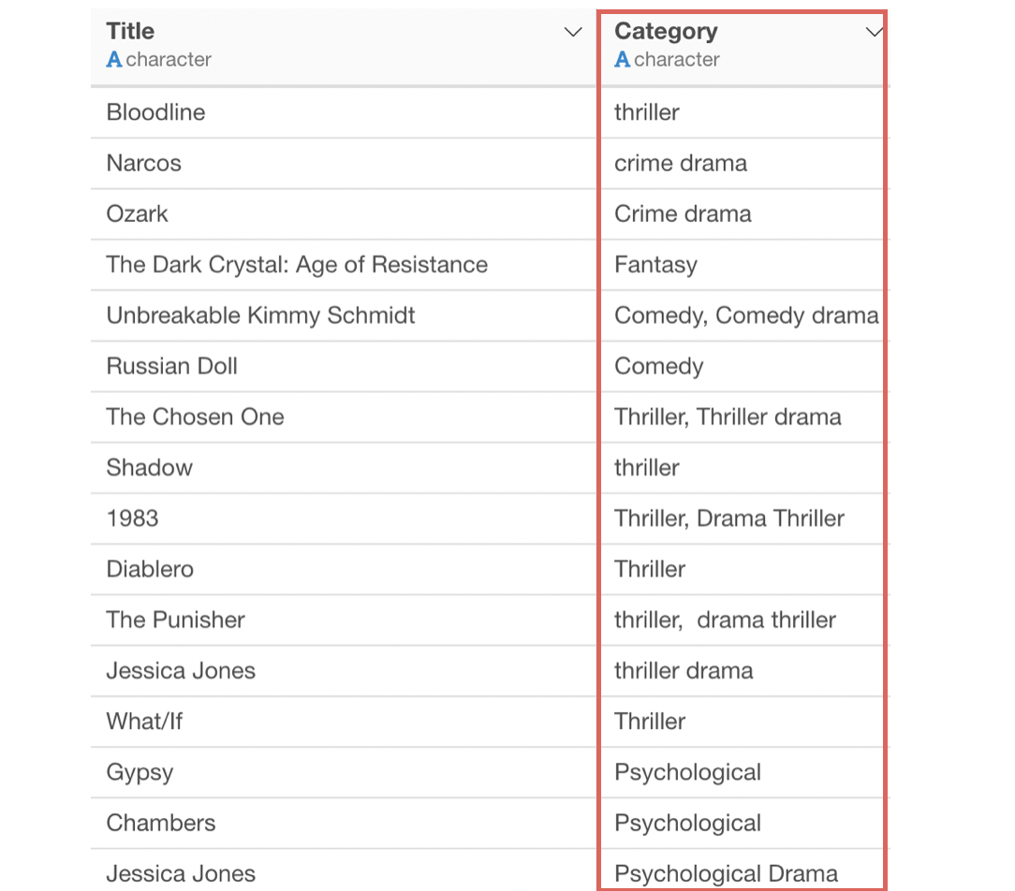
Task: Click the 'Thriller, Drama Thriller' category cell
Action: point(743,519)
